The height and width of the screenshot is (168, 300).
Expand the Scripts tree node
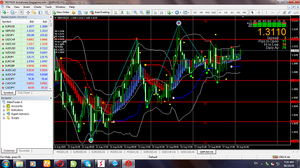4,118
